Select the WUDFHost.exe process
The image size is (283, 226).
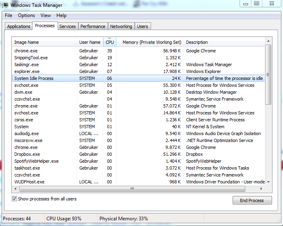coord(138,182)
